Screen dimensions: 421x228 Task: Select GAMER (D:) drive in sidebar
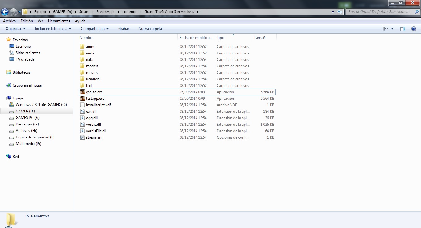pyautogui.click(x=25, y=111)
